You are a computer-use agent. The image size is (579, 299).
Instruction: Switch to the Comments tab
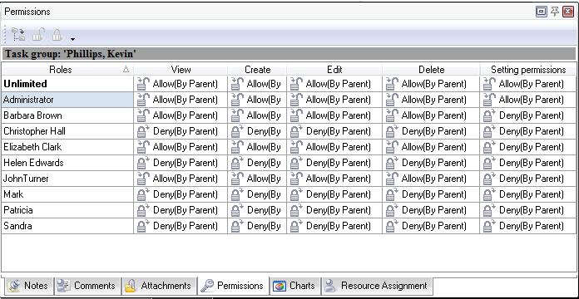87,286
